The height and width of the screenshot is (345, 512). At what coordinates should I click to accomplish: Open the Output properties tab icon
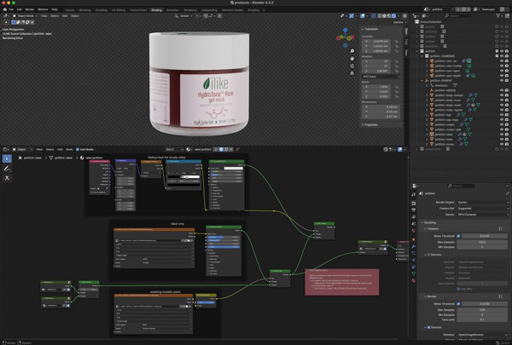point(414,210)
